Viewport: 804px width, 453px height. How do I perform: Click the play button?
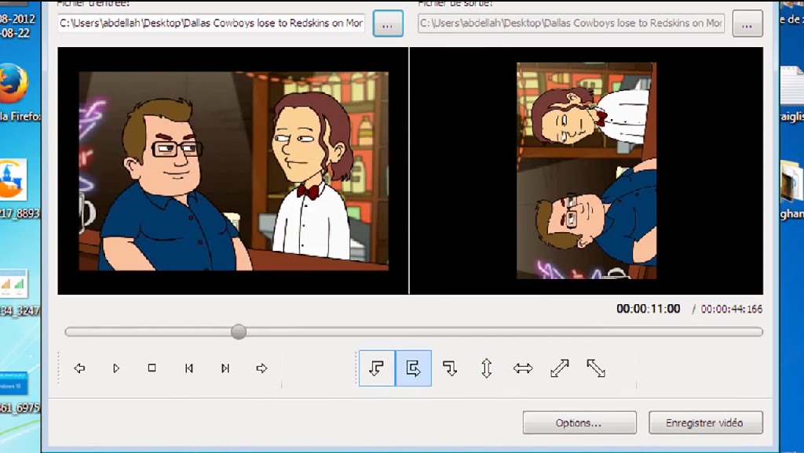click(116, 368)
